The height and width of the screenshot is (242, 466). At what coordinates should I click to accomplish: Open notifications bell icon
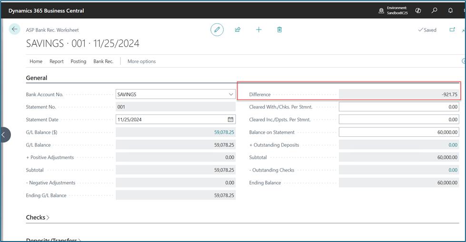coord(450,10)
